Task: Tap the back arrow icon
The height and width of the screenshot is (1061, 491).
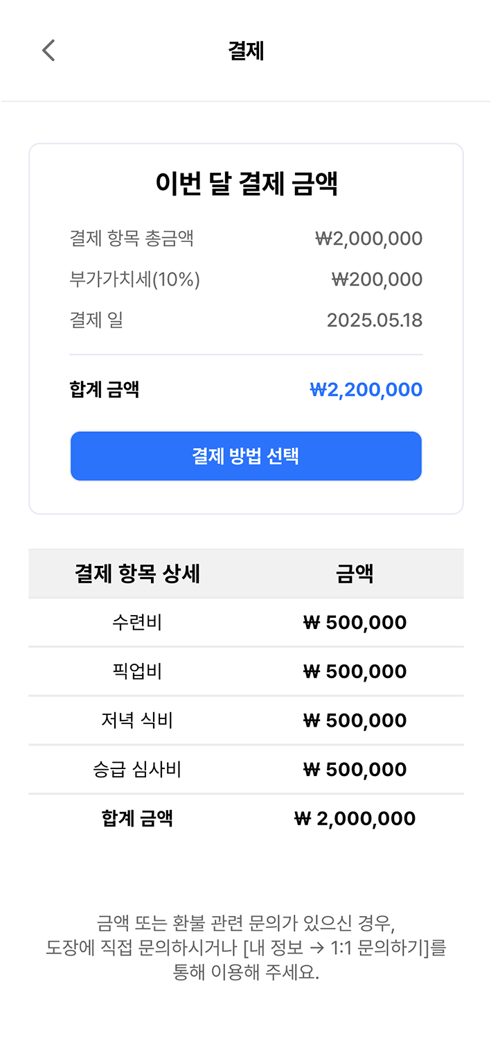Action: (x=48, y=51)
